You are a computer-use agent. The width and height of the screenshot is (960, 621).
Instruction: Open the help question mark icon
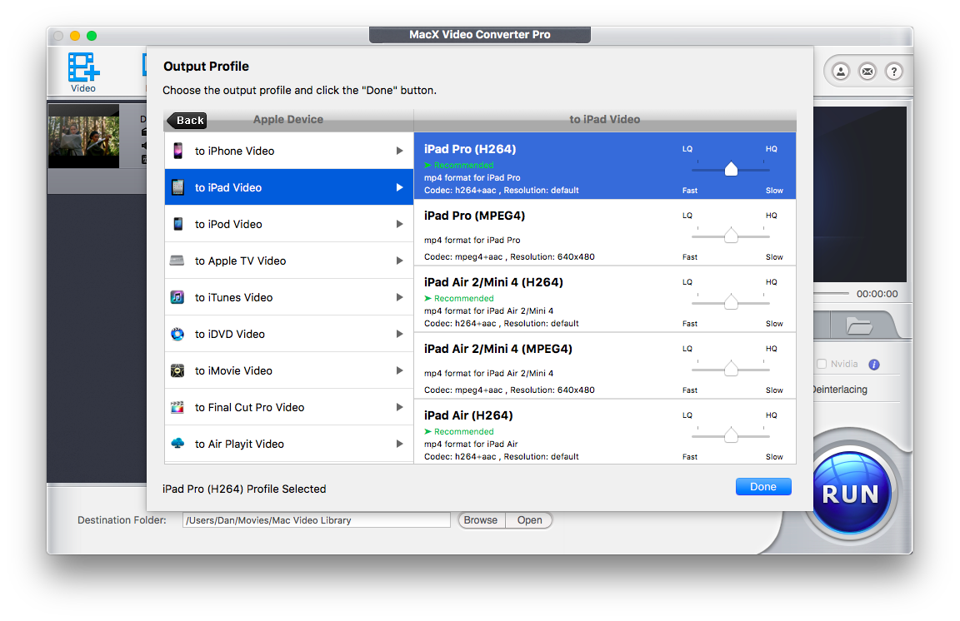click(x=894, y=72)
